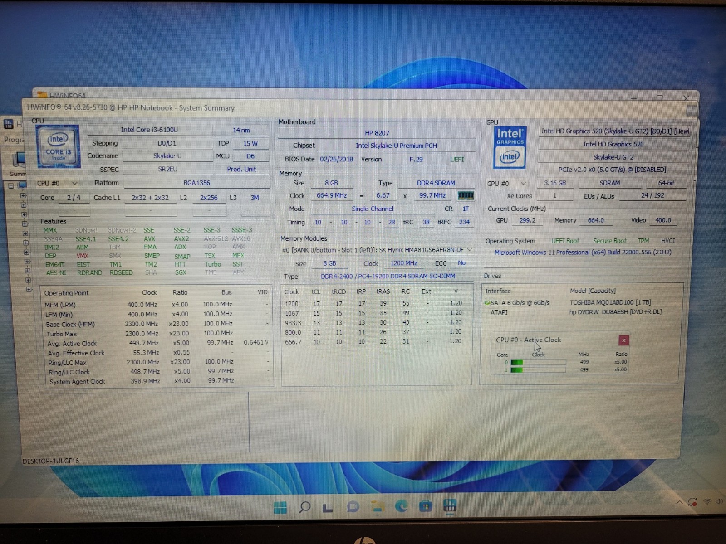This screenshot has width=726, height=544.
Task: Click the HWiNFO taskbar icon
Action: click(450, 505)
